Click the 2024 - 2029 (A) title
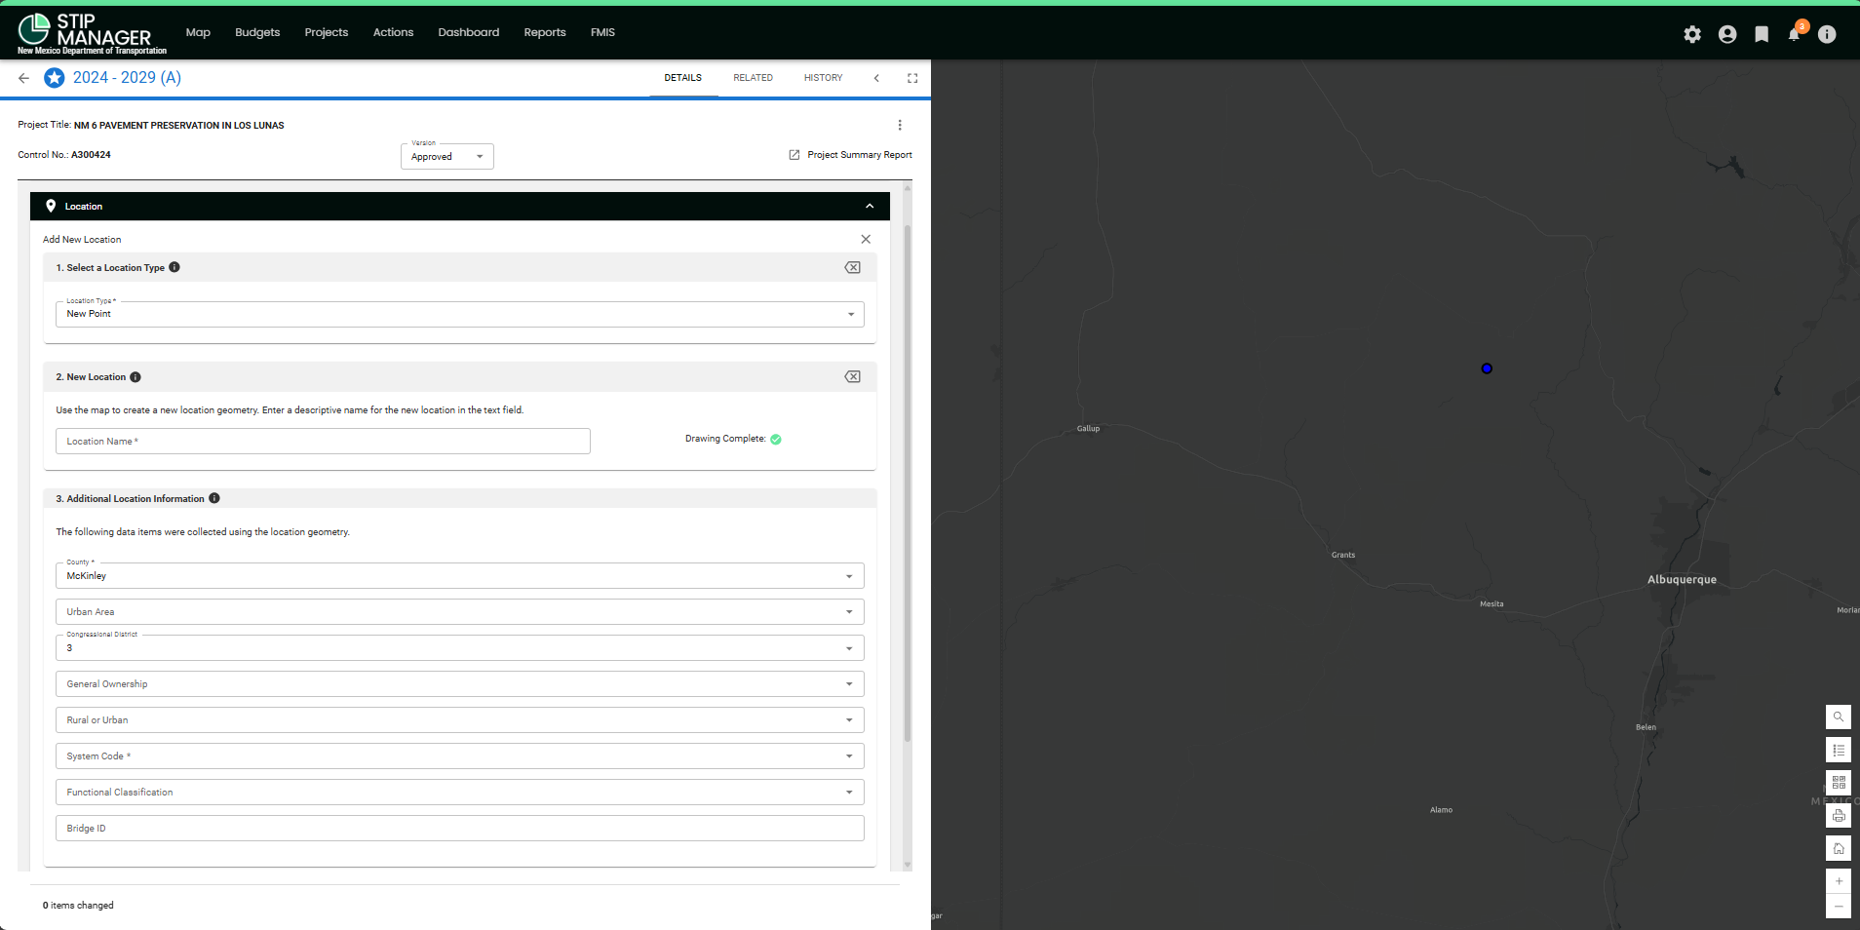This screenshot has width=1860, height=930. tap(127, 78)
